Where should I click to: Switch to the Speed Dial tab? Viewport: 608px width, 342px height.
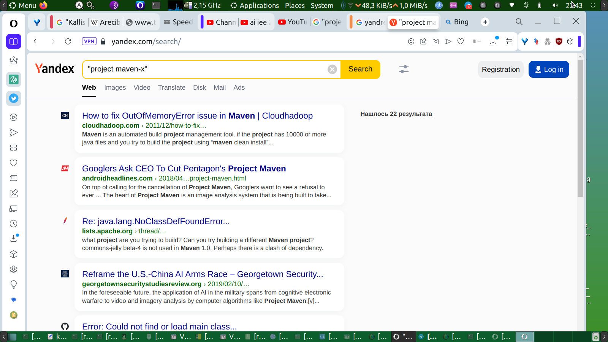click(x=178, y=22)
